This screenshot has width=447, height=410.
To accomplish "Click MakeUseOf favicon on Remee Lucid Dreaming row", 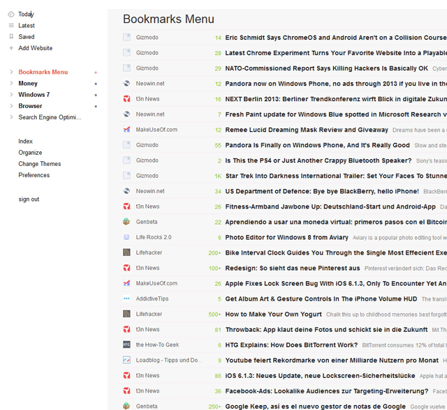I will (126, 130).
